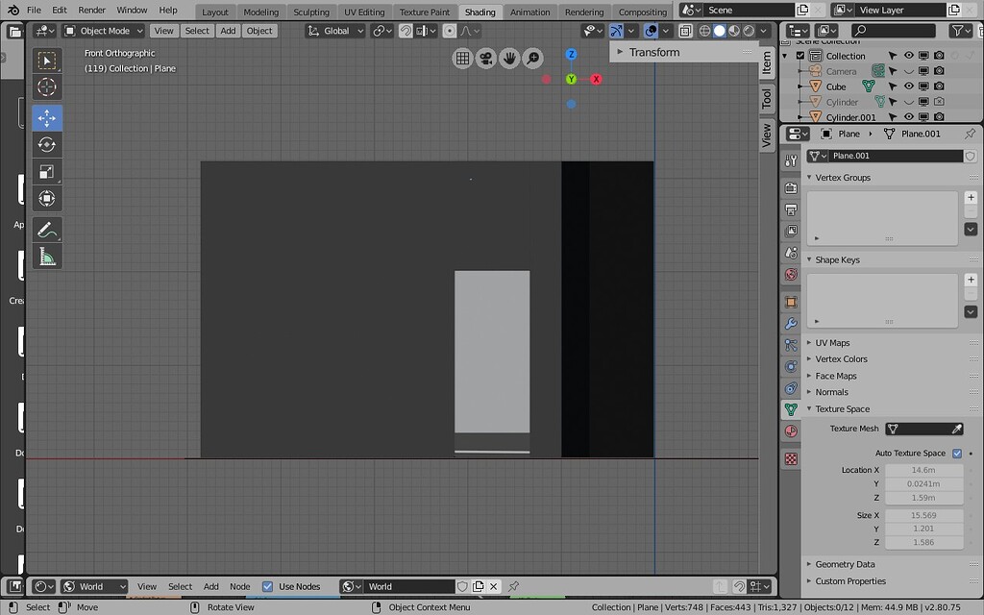Switch to solid shading mode

719,31
